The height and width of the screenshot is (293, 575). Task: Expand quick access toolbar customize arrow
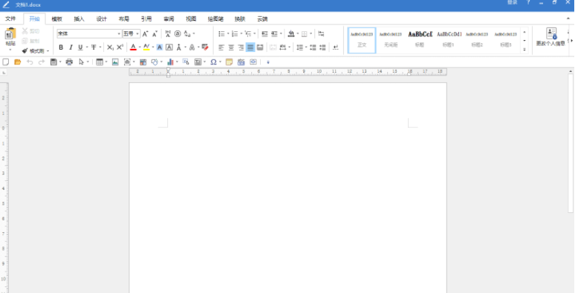pos(268,62)
